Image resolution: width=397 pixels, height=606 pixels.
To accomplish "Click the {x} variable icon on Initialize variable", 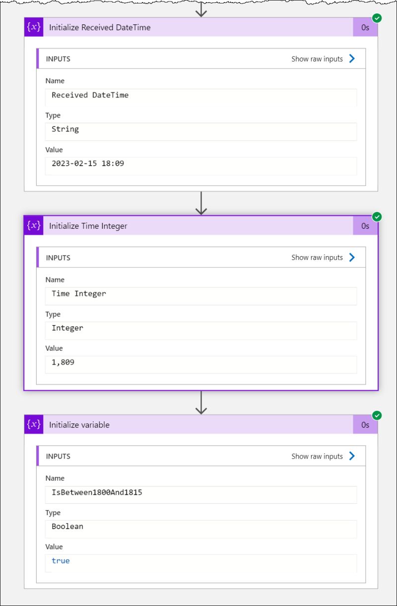I will [x=33, y=425].
